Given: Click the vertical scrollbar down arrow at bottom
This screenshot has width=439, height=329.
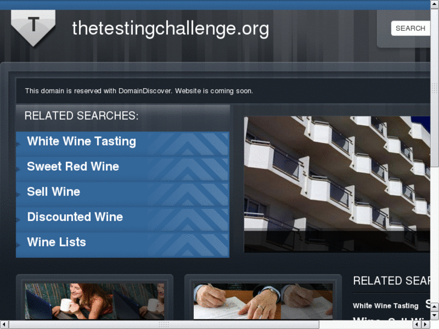Looking at the screenshot, I should pyautogui.click(x=435, y=316).
